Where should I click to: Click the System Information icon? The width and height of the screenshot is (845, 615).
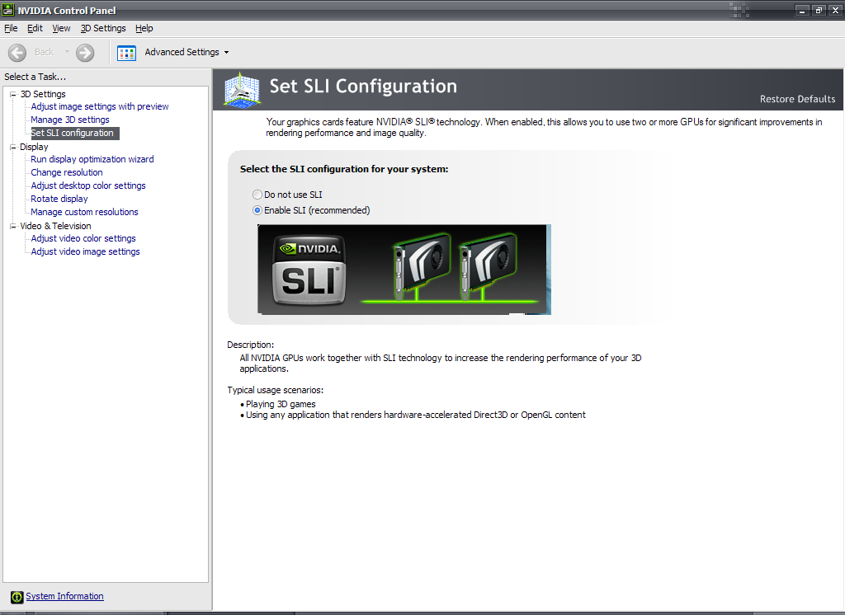[x=17, y=597]
